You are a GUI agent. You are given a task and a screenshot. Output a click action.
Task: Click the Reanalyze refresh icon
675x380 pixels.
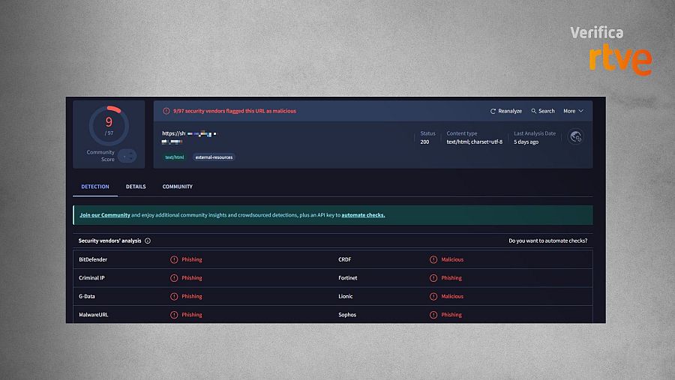493,111
